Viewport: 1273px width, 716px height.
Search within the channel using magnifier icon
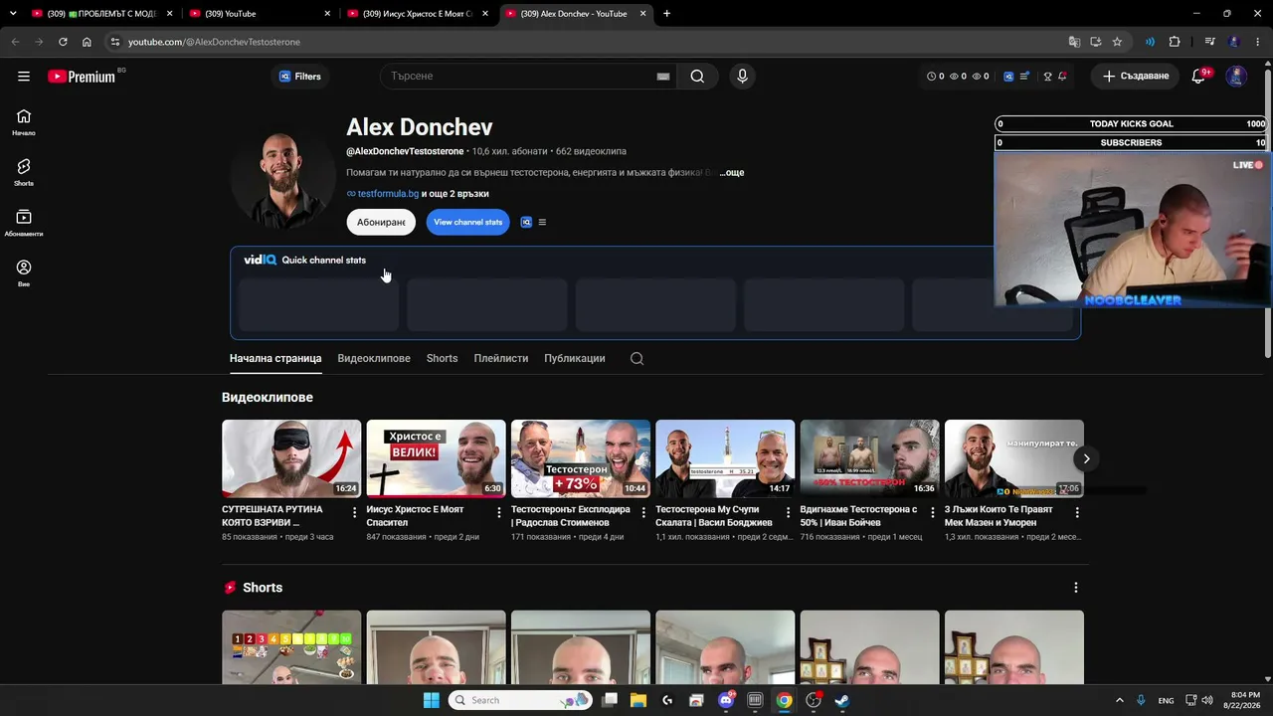click(636, 359)
